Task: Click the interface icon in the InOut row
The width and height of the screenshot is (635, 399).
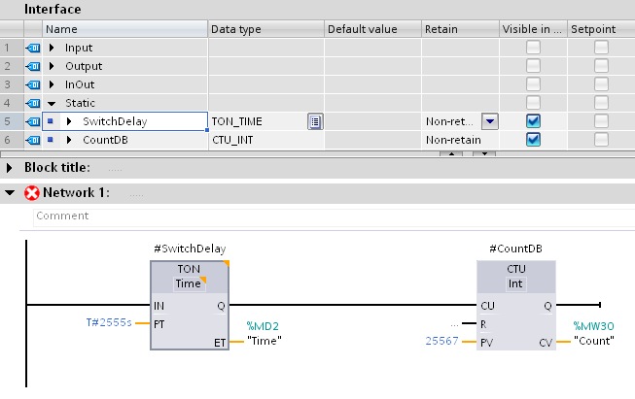Action: click(32, 84)
